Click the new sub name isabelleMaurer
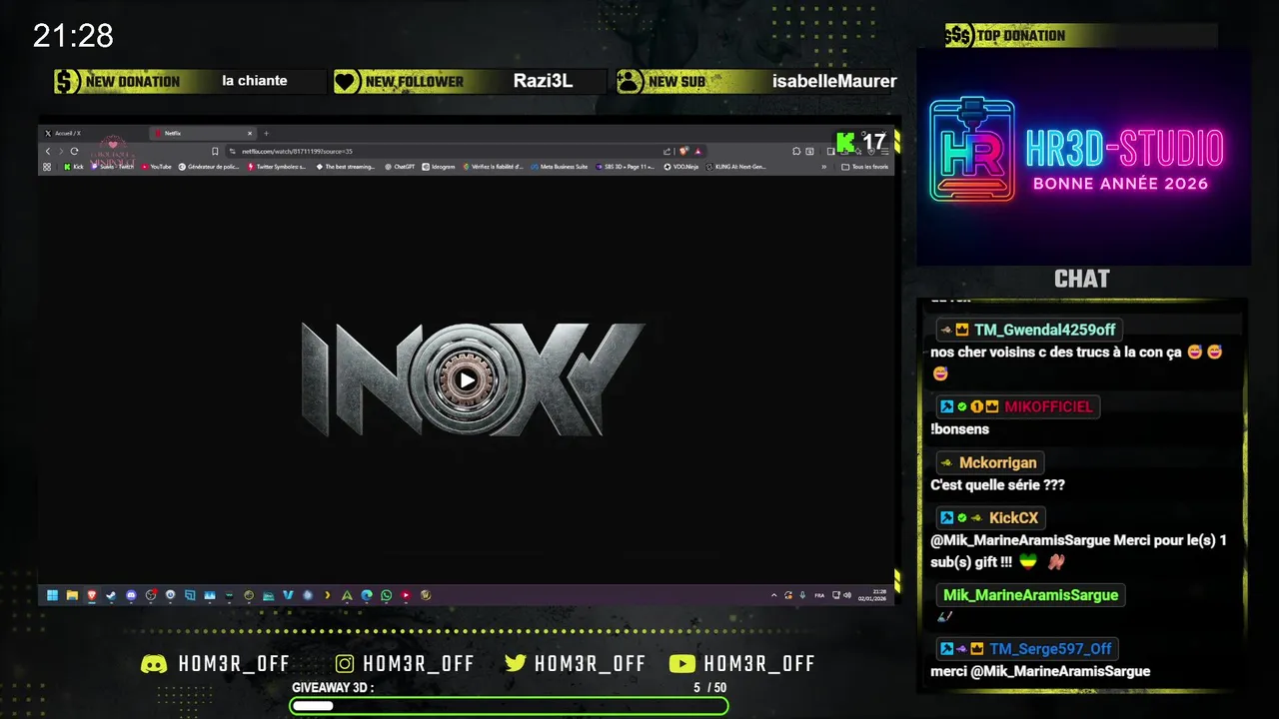The width and height of the screenshot is (1279, 719). click(834, 81)
